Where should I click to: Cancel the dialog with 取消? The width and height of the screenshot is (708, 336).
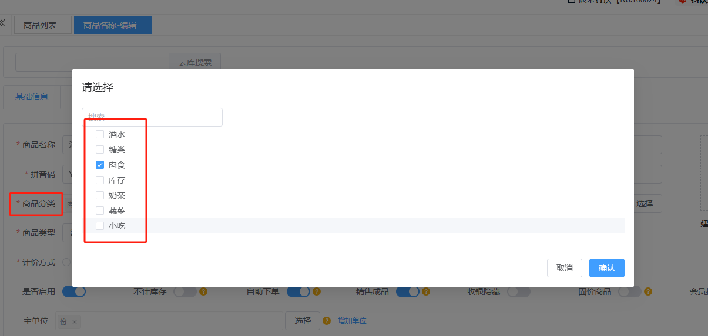[564, 268]
